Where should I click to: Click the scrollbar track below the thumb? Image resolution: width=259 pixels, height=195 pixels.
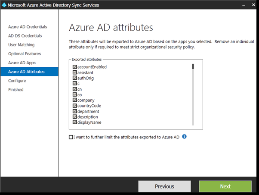(x=193, y=97)
